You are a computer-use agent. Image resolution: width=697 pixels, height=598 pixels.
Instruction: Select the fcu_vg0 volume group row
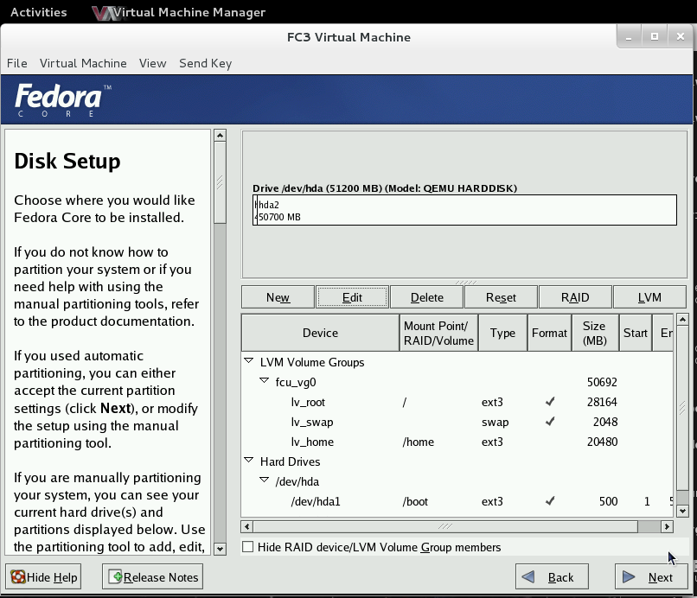457,382
